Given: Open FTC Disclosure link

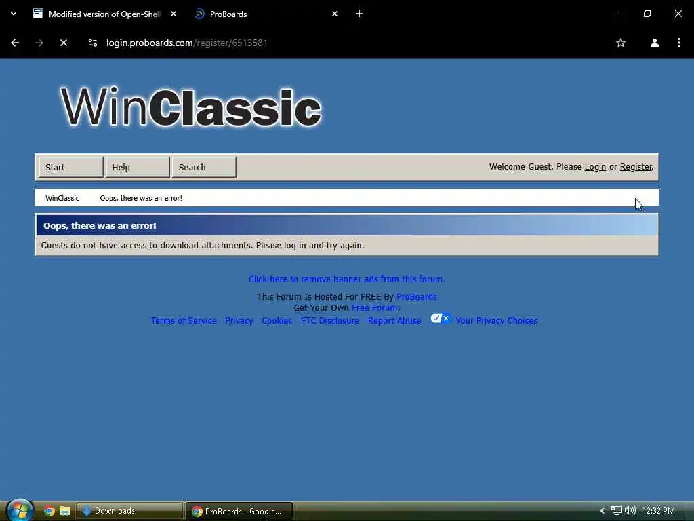Looking at the screenshot, I should click(x=330, y=320).
